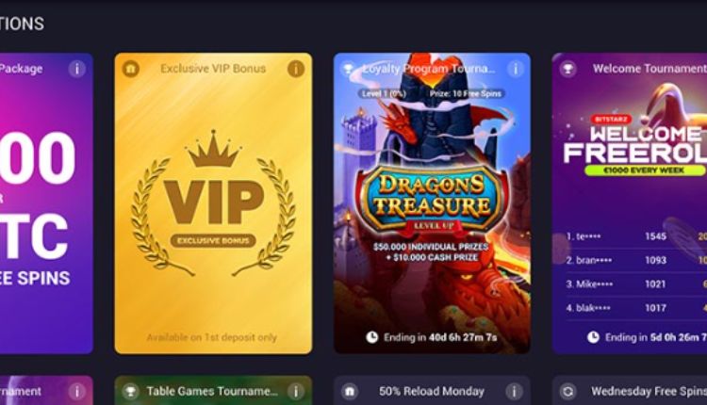Open info icon on Loyalty Program Tournament card
Image resolution: width=707 pixels, height=405 pixels.
(x=515, y=69)
